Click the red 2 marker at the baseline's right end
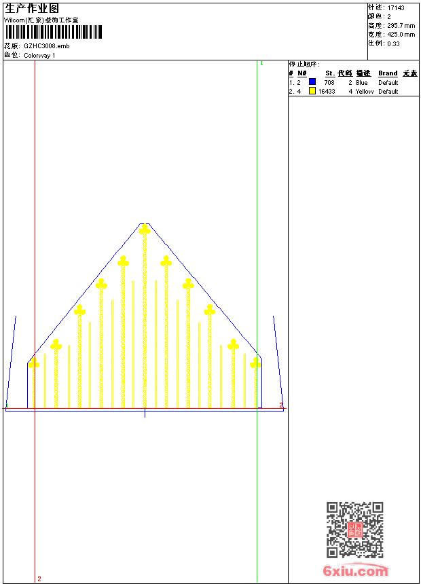Image resolution: width=421 pixels, height=584 pixels. 281,405
